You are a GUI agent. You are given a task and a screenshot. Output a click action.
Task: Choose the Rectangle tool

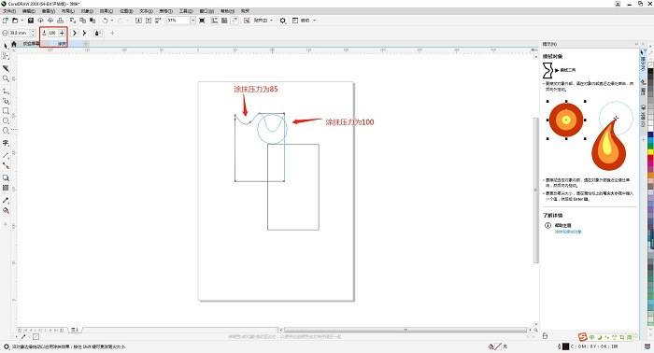[6, 110]
